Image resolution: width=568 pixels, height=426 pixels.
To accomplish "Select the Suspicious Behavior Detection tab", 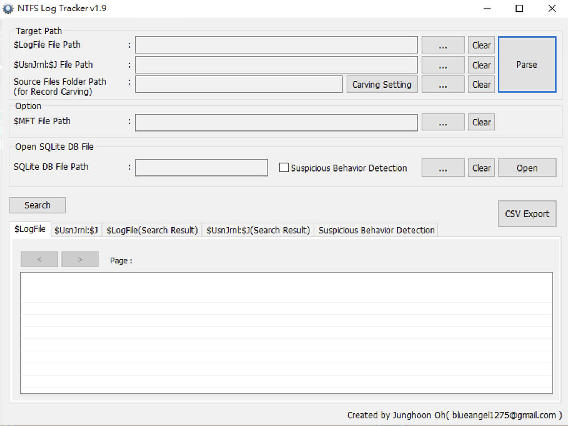I will click(x=376, y=230).
